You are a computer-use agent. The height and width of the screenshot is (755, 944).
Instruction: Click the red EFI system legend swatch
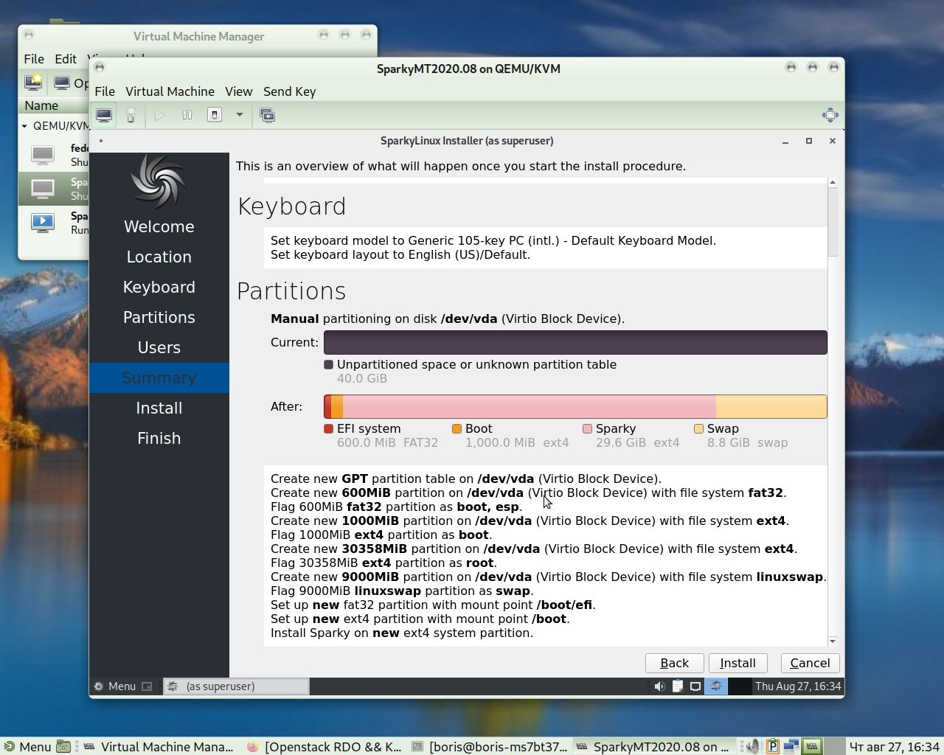click(x=329, y=428)
